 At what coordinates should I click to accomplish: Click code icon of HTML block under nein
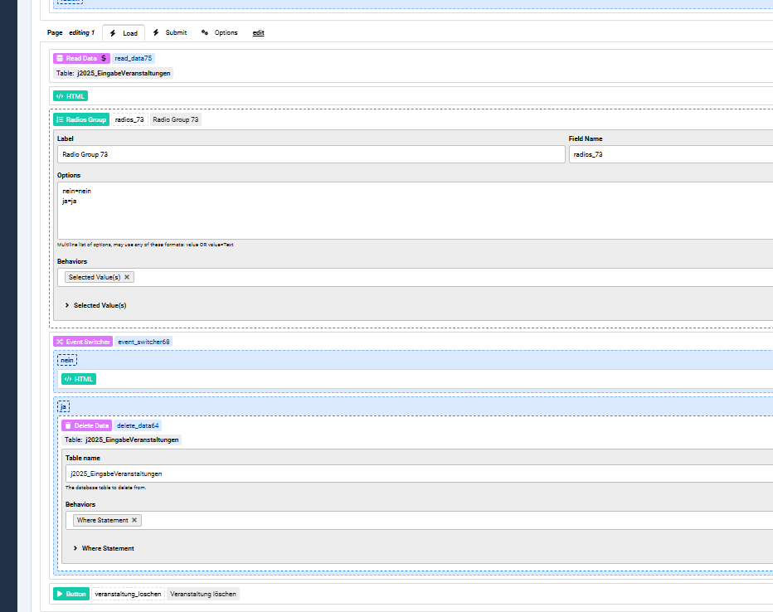pyautogui.click(x=68, y=379)
